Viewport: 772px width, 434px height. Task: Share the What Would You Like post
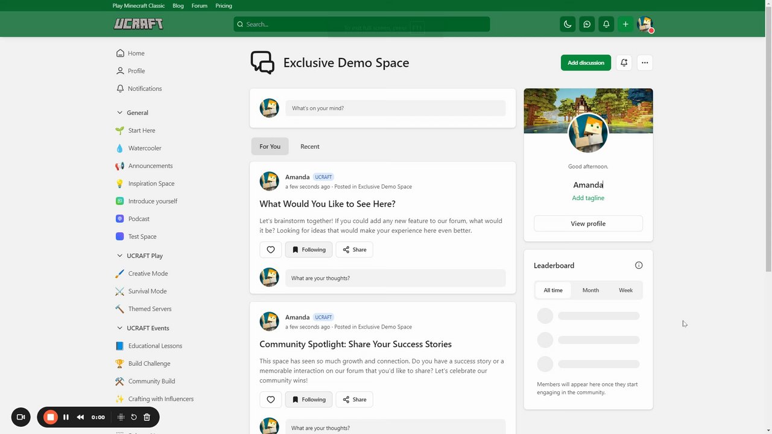click(x=355, y=250)
